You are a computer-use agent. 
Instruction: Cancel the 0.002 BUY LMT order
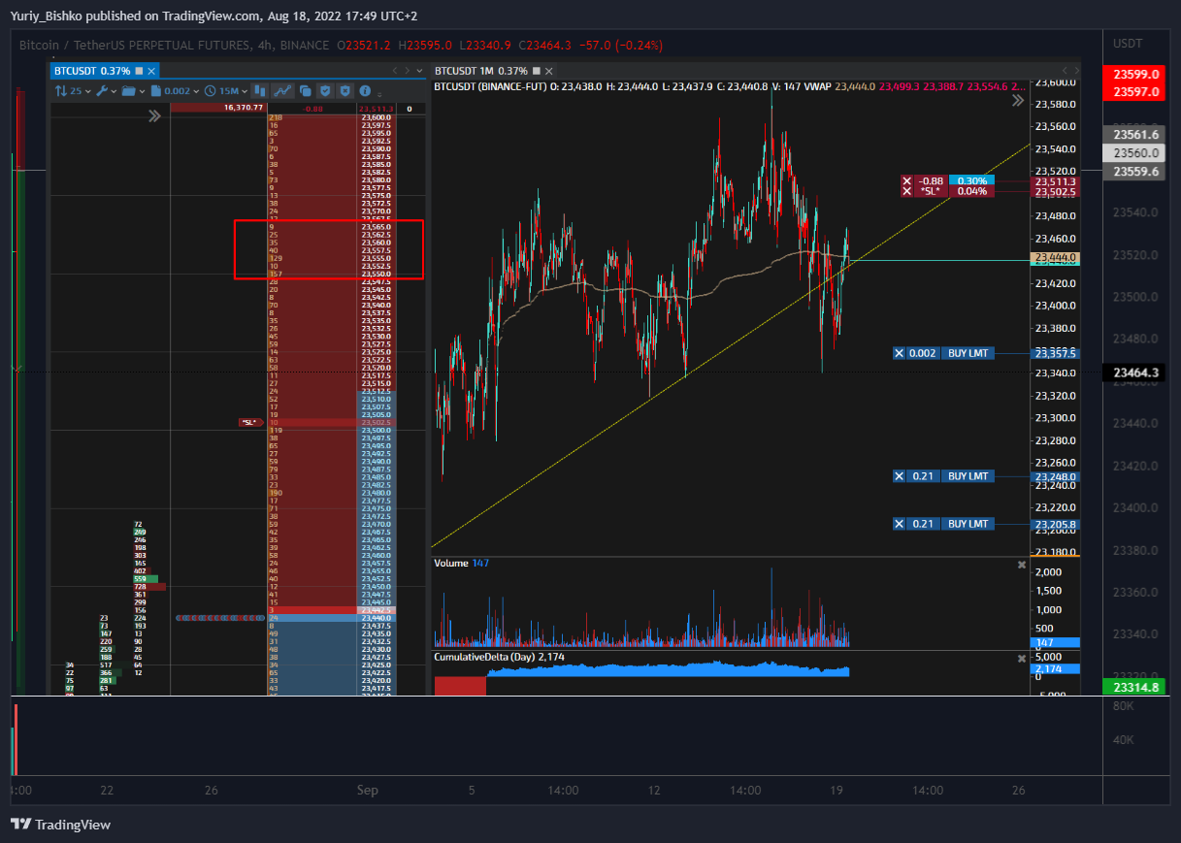(899, 353)
